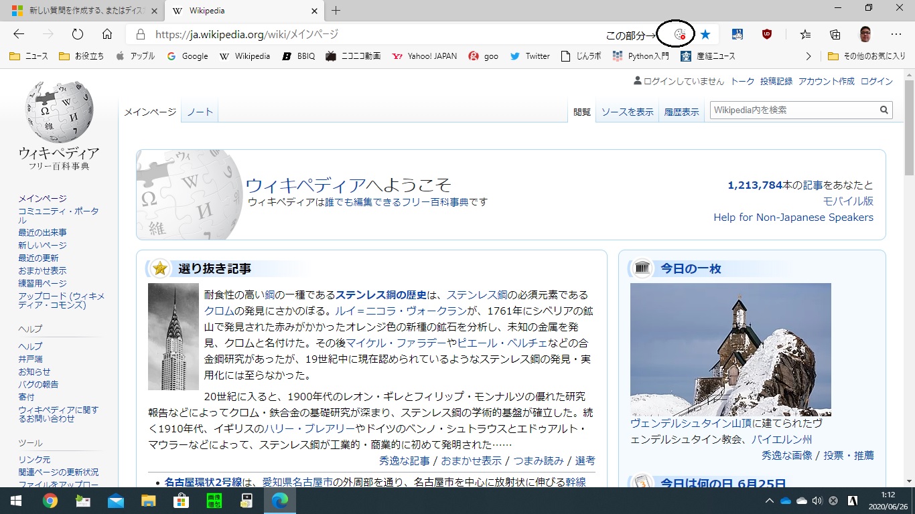This screenshot has height=514, width=915.
Task: Open the Collections icon in toolbar
Action: tap(835, 34)
